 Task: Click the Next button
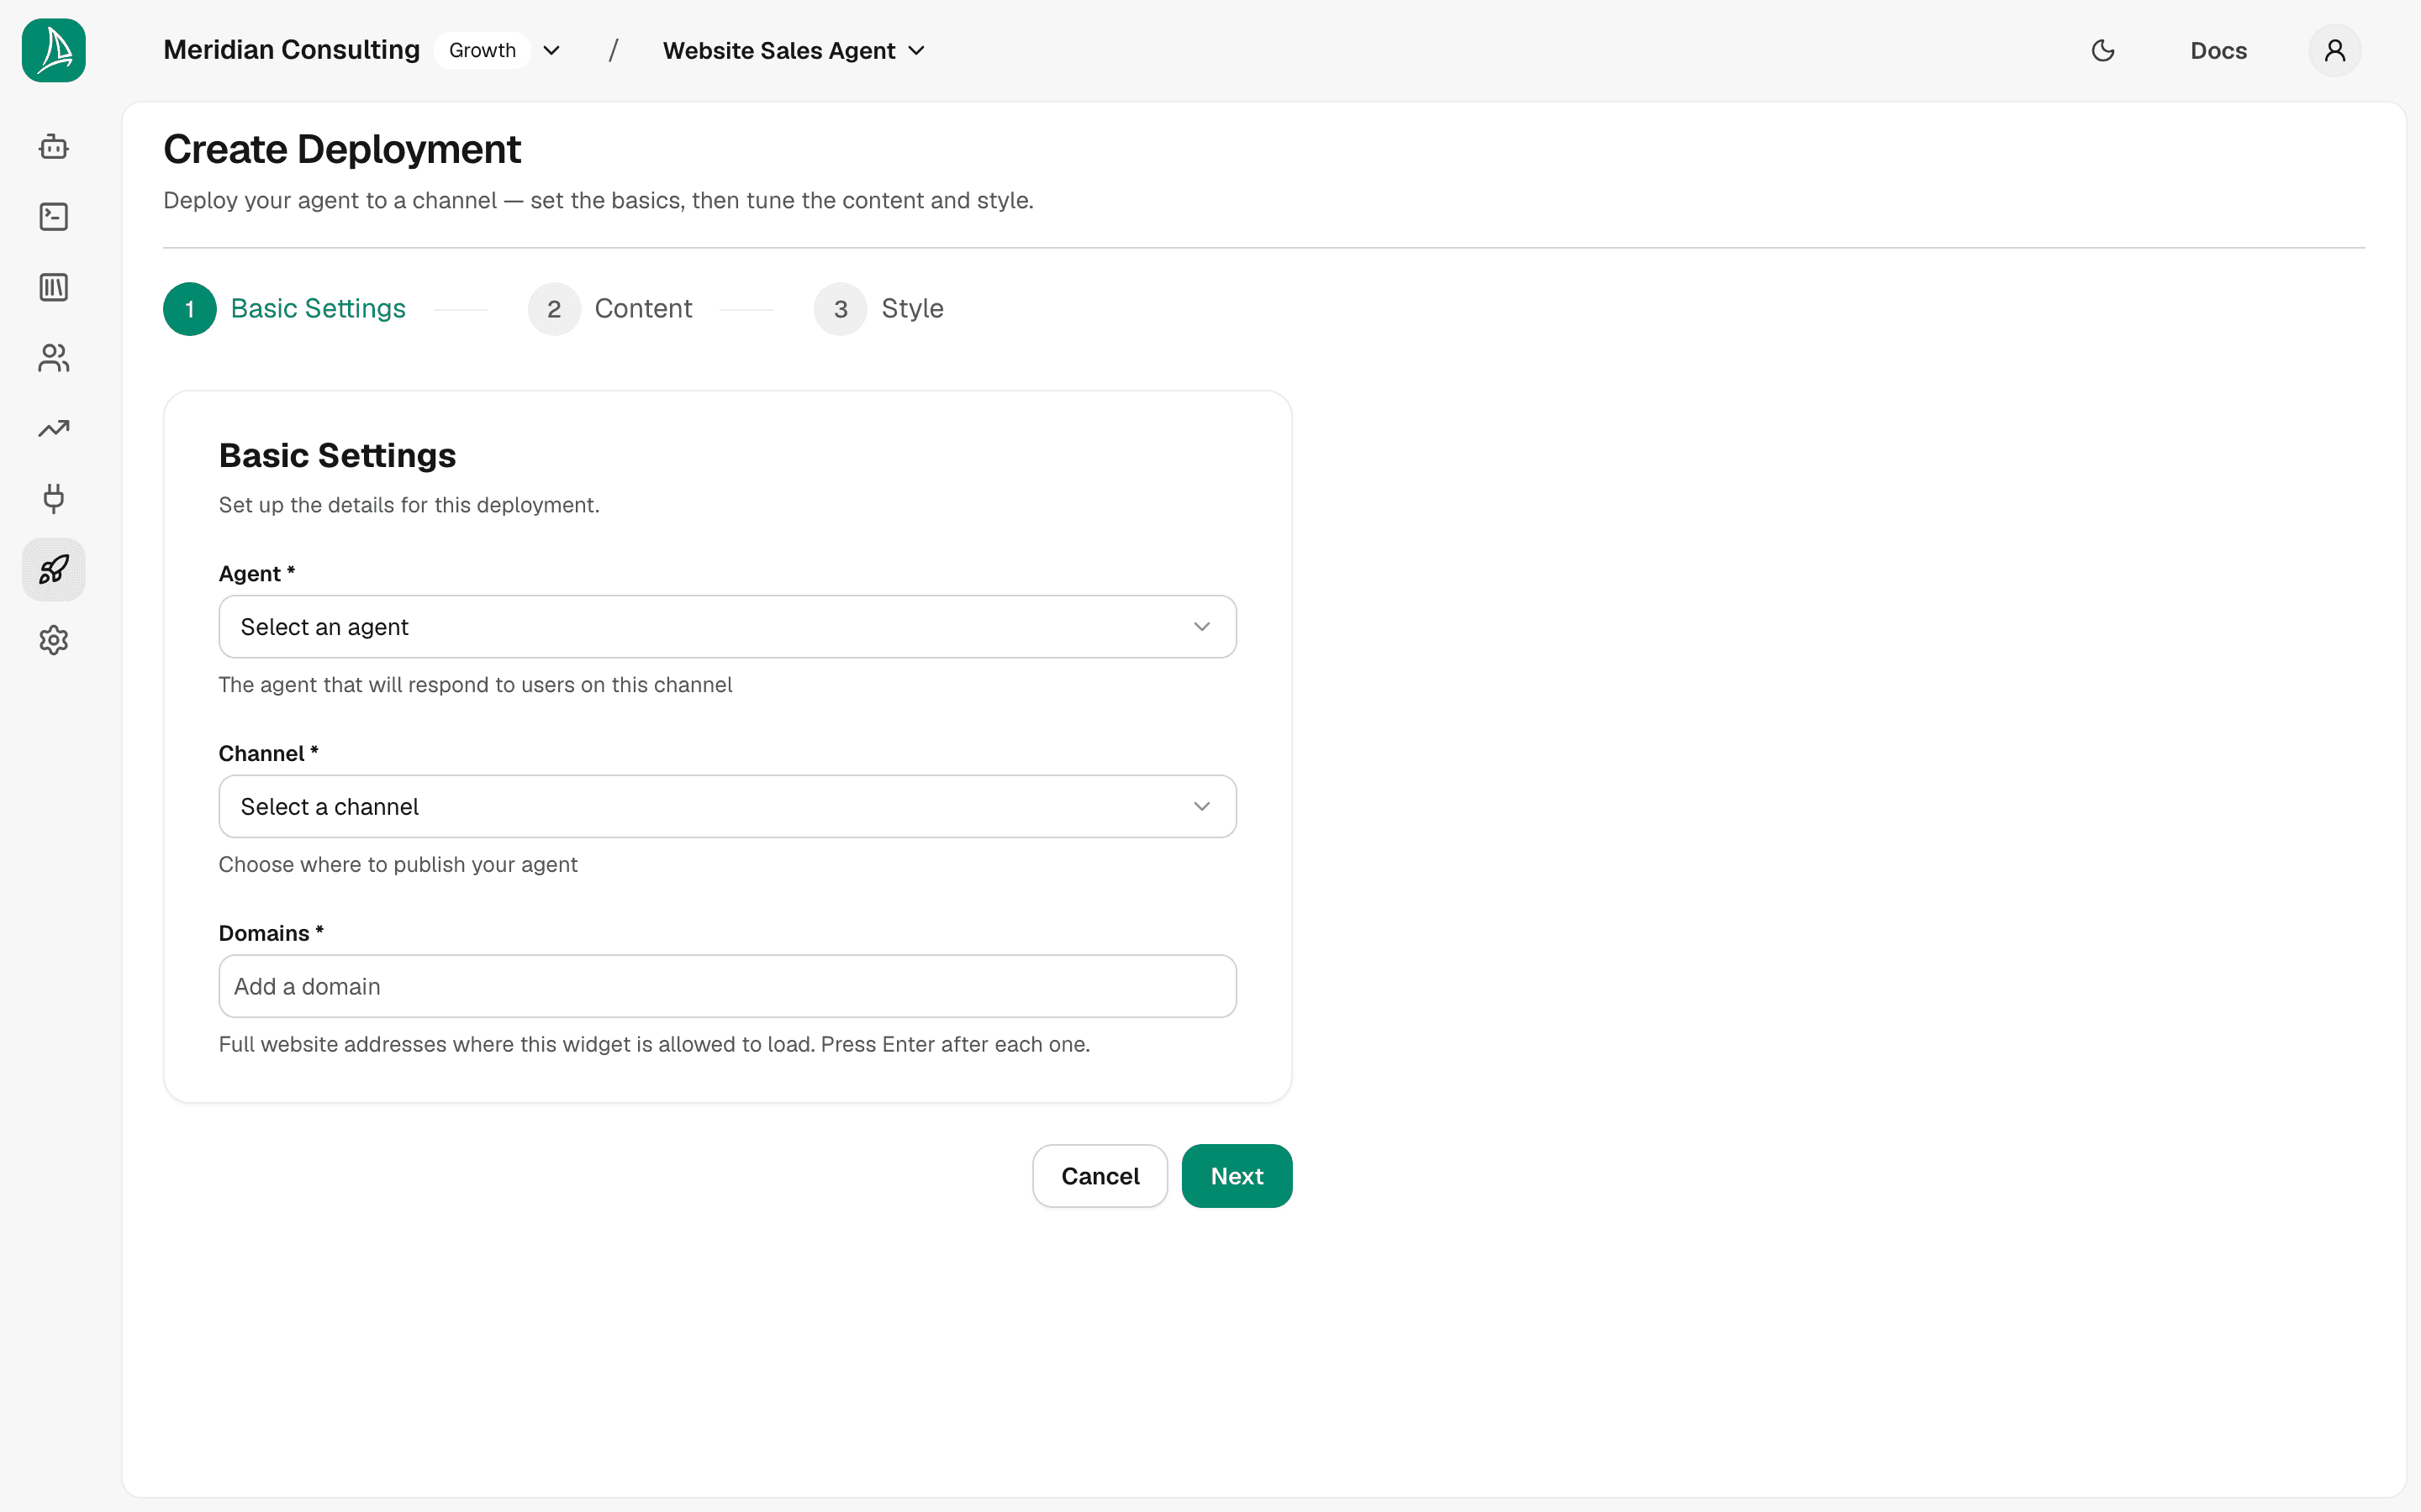coord(1237,1176)
